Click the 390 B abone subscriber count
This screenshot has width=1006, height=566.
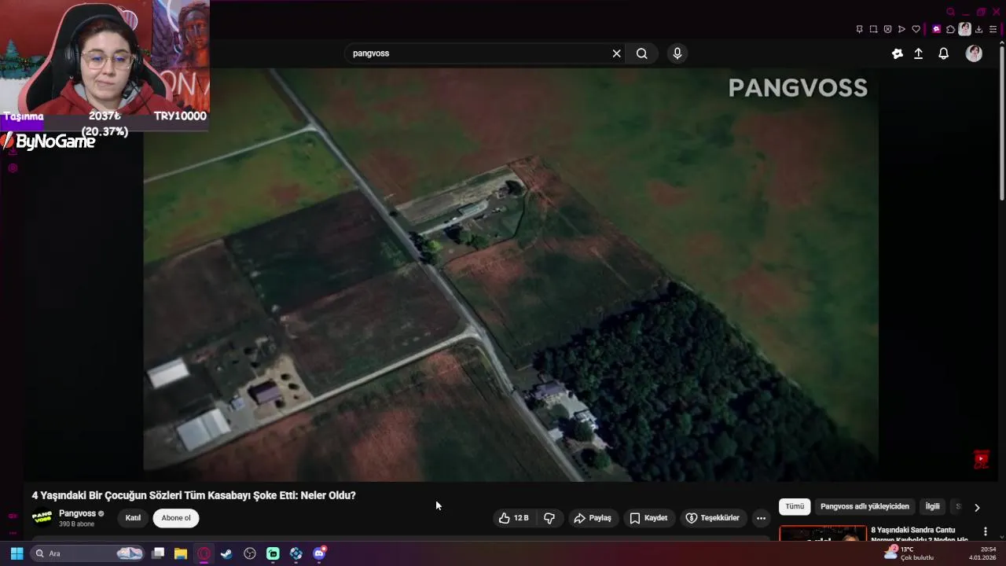pyautogui.click(x=76, y=524)
